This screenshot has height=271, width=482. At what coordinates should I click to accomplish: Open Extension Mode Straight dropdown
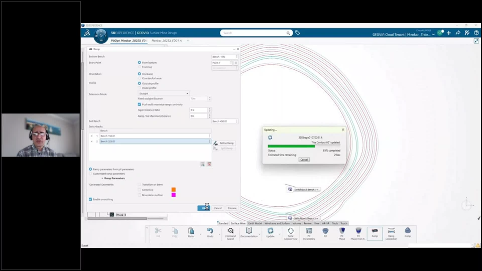(x=164, y=93)
